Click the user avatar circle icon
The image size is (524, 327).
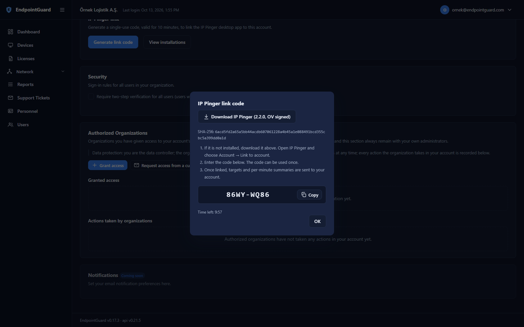coord(445,10)
